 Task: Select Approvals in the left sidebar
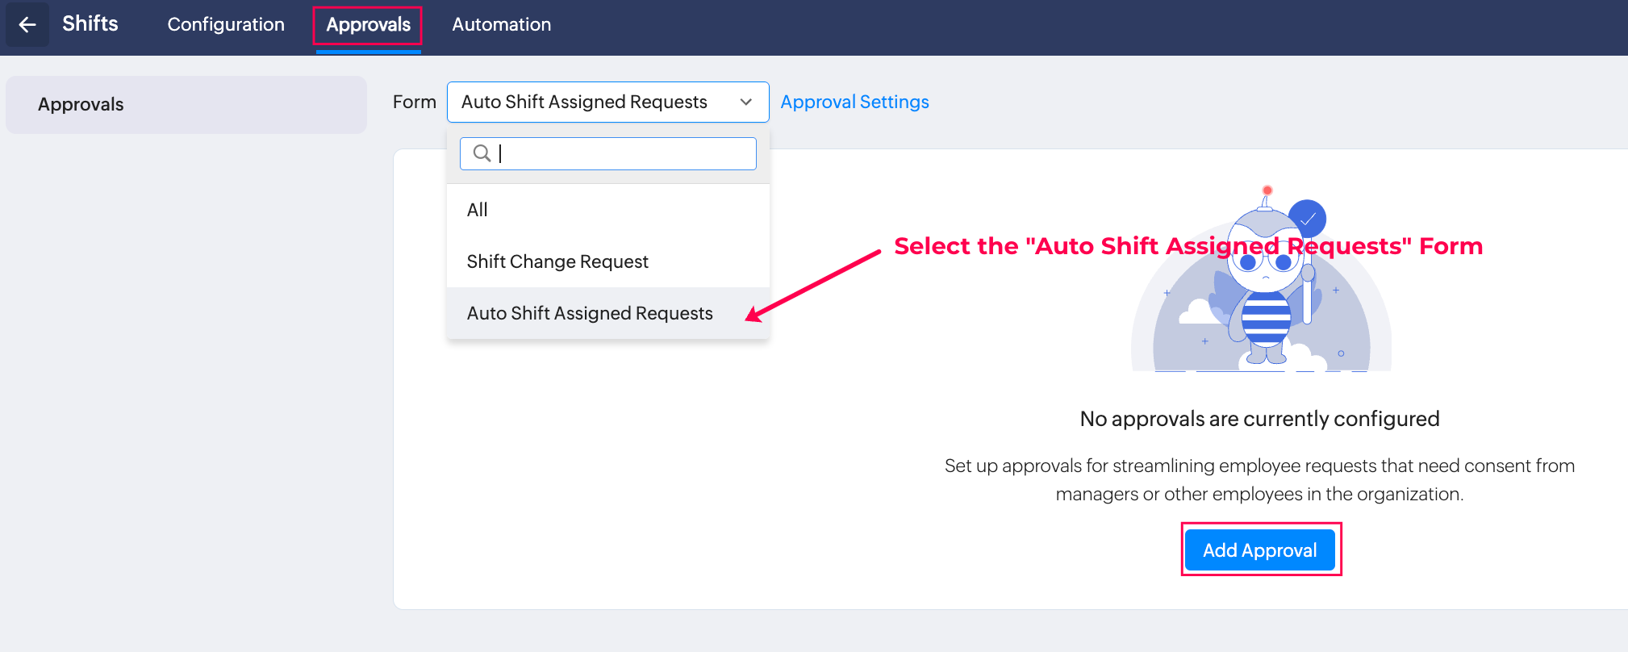(x=186, y=105)
